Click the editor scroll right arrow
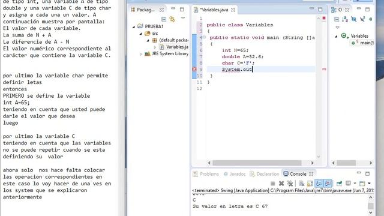Screen dimensions: 384x216 click(312, 163)
